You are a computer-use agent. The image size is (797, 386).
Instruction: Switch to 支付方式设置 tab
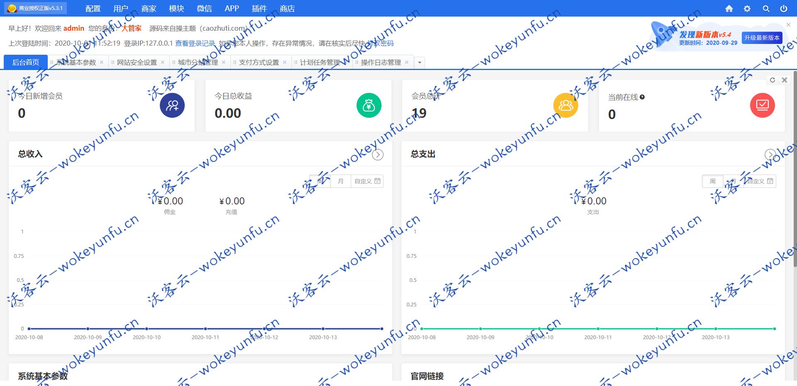click(x=259, y=62)
